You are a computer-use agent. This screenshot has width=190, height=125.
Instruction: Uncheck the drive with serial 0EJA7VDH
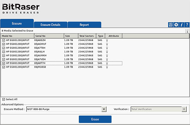[x=4, y=59]
